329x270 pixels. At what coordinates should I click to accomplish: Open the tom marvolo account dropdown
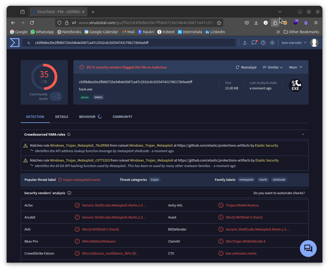pos(294,43)
